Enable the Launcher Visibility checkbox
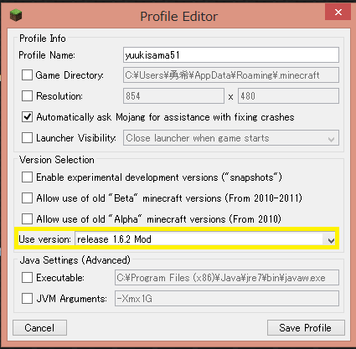The width and height of the screenshot is (356, 349). coord(27,138)
